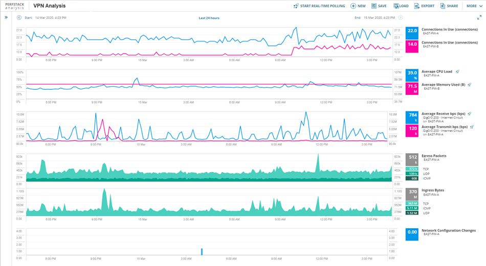
Task: Select the pink 71.5 Memory Used swatch
Action: 412,88
